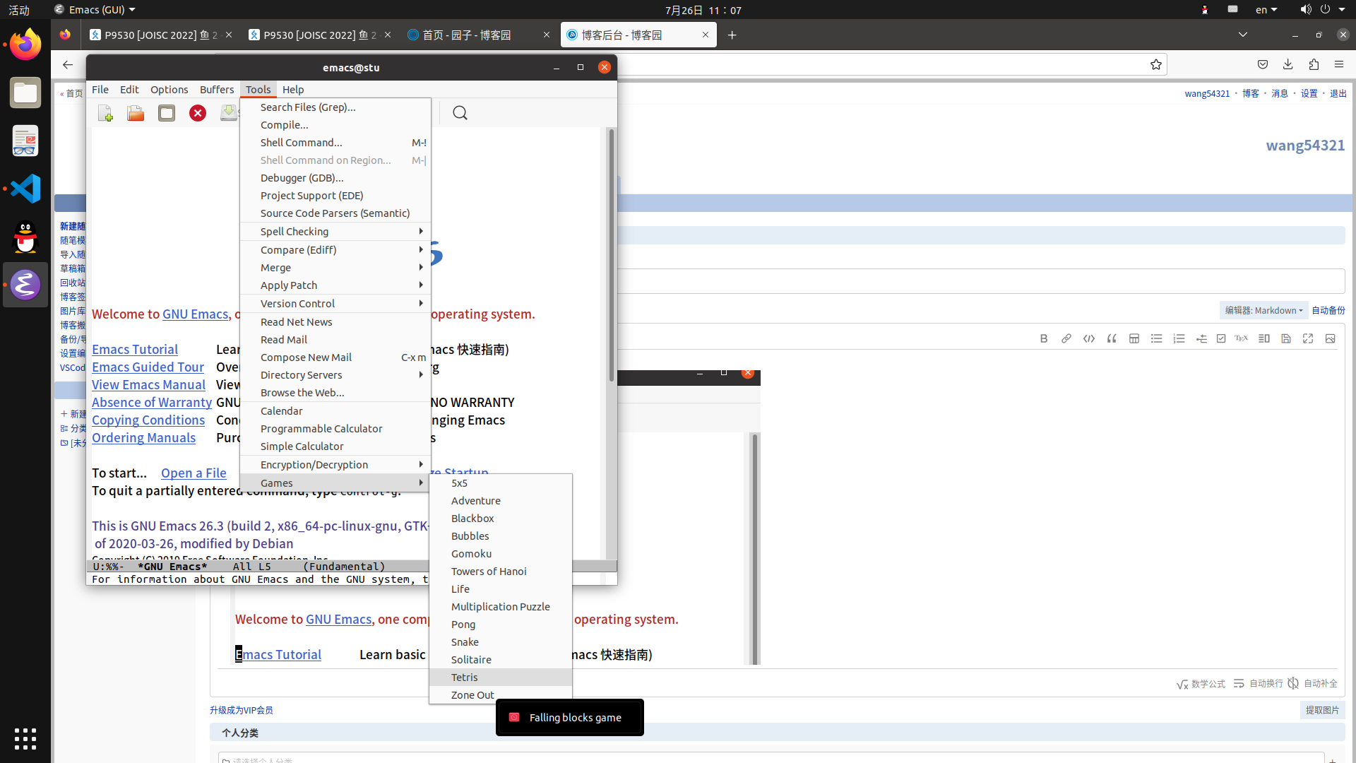
Task: Open the Emacs application in the dock
Action: [25, 285]
